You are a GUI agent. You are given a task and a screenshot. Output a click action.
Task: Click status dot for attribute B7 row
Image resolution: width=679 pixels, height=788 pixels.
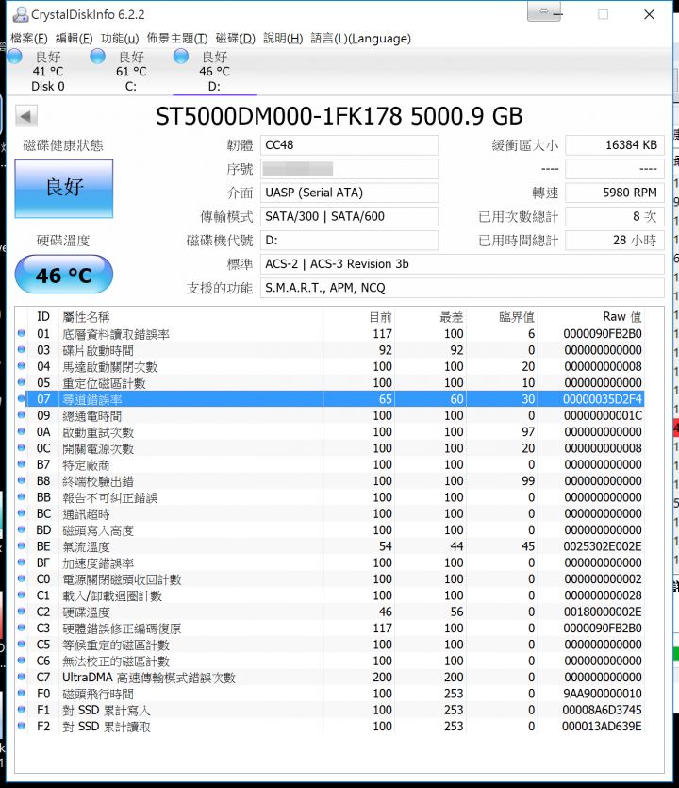[21, 464]
